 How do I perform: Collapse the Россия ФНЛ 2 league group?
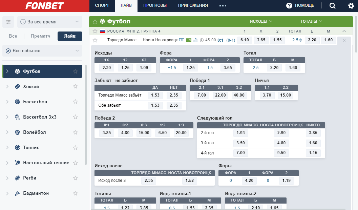(x=344, y=31)
